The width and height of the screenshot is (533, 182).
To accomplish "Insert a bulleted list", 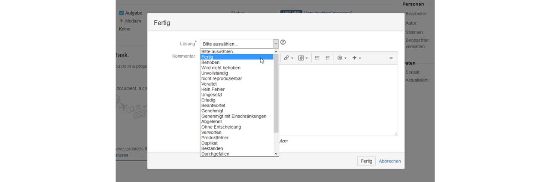I will click(x=318, y=58).
